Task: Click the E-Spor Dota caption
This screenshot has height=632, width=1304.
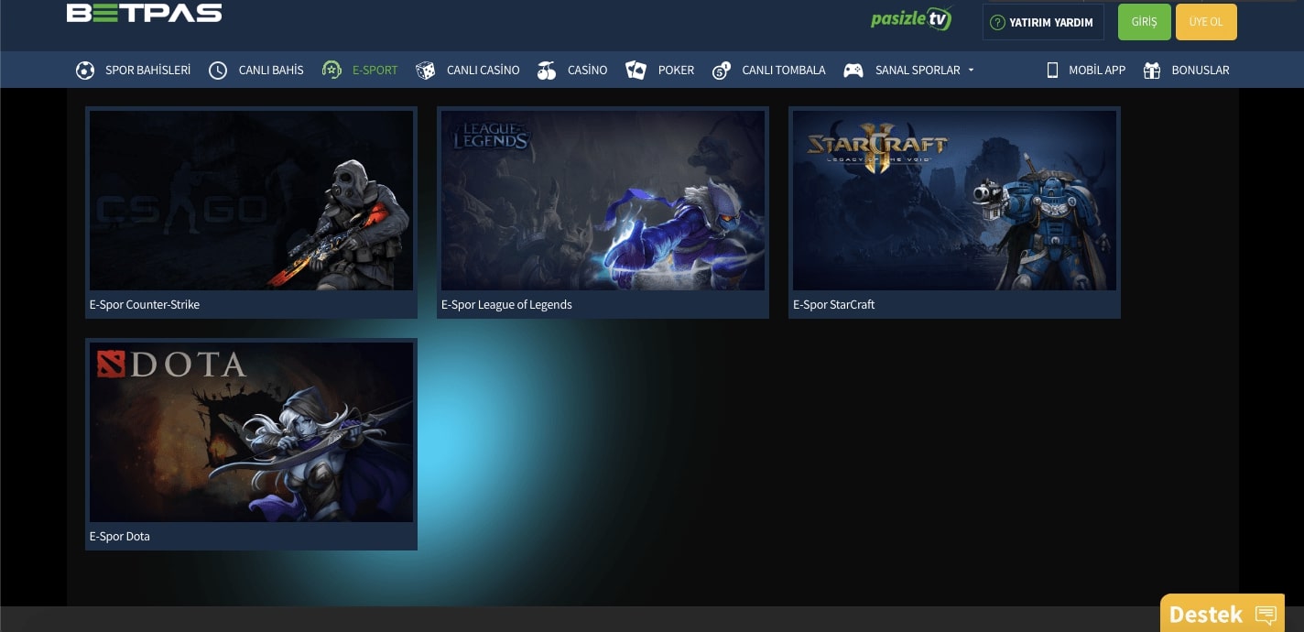Action: (120, 537)
